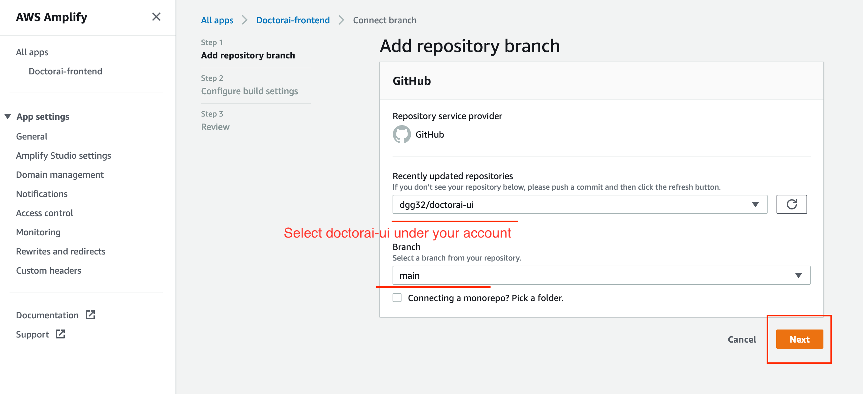Open the Support link

pyautogui.click(x=33, y=334)
